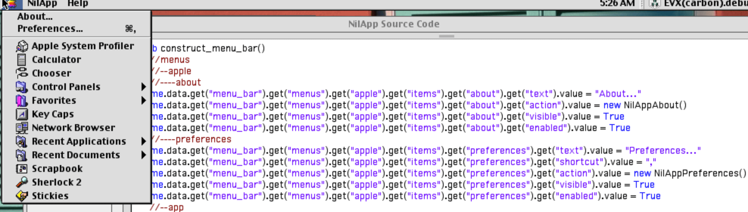Expand the Favorites submenu arrow
Viewport: 748px width, 212px height.
tap(143, 100)
